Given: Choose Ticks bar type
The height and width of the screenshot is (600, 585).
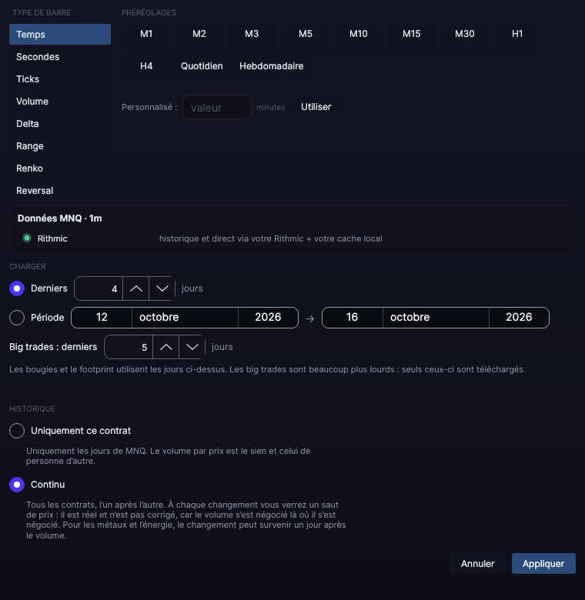Looking at the screenshot, I should 60,78.
